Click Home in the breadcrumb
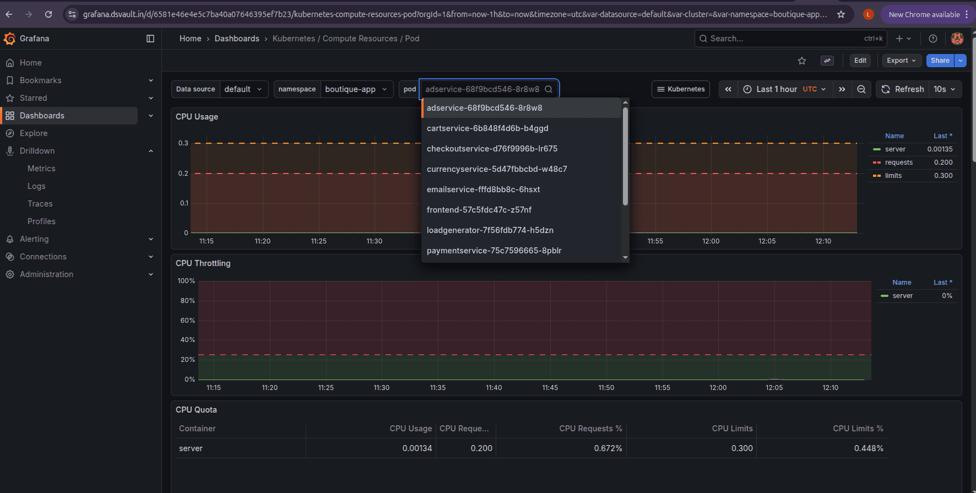 pyautogui.click(x=190, y=39)
